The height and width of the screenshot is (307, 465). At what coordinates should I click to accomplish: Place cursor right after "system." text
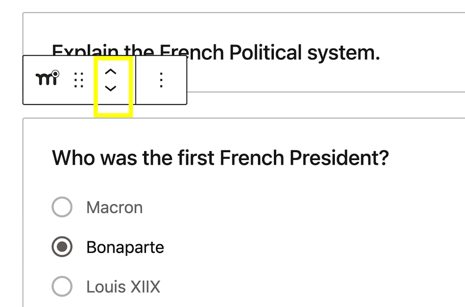pyautogui.click(x=381, y=52)
